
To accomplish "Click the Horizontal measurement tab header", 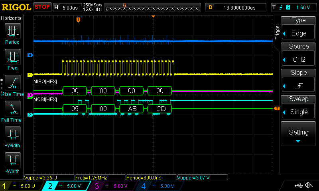I will [x=12, y=18].
